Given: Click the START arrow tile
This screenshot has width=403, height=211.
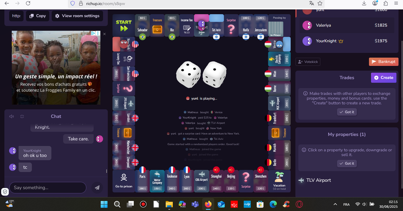Looking at the screenshot, I should click(124, 26).
